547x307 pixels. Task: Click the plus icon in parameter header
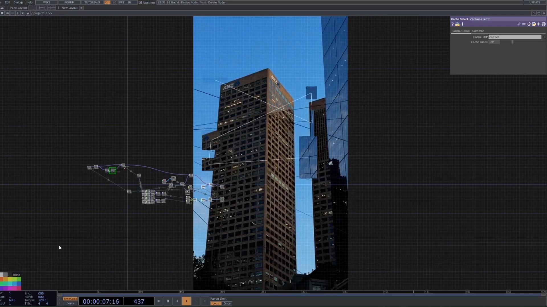click(x=539, y=24)
